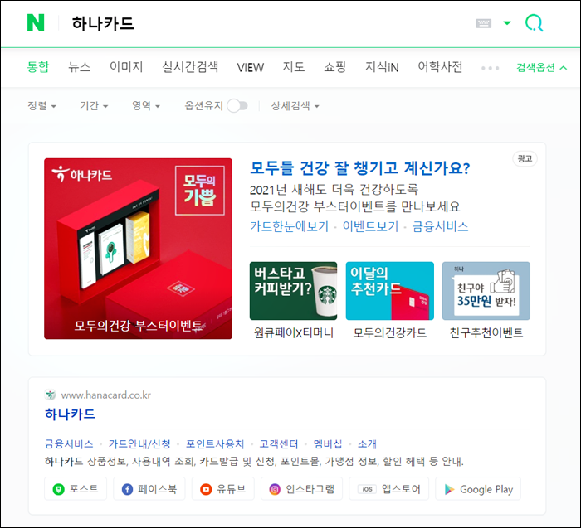
Task: Expand the search suggestion dropdown arrow
Action: tap(507, 23)
